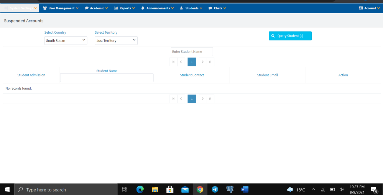The width and height of the screenshot is (383, 195).
Task: Open Microsoft Word from the taskbar
Action: click(245, 189)
